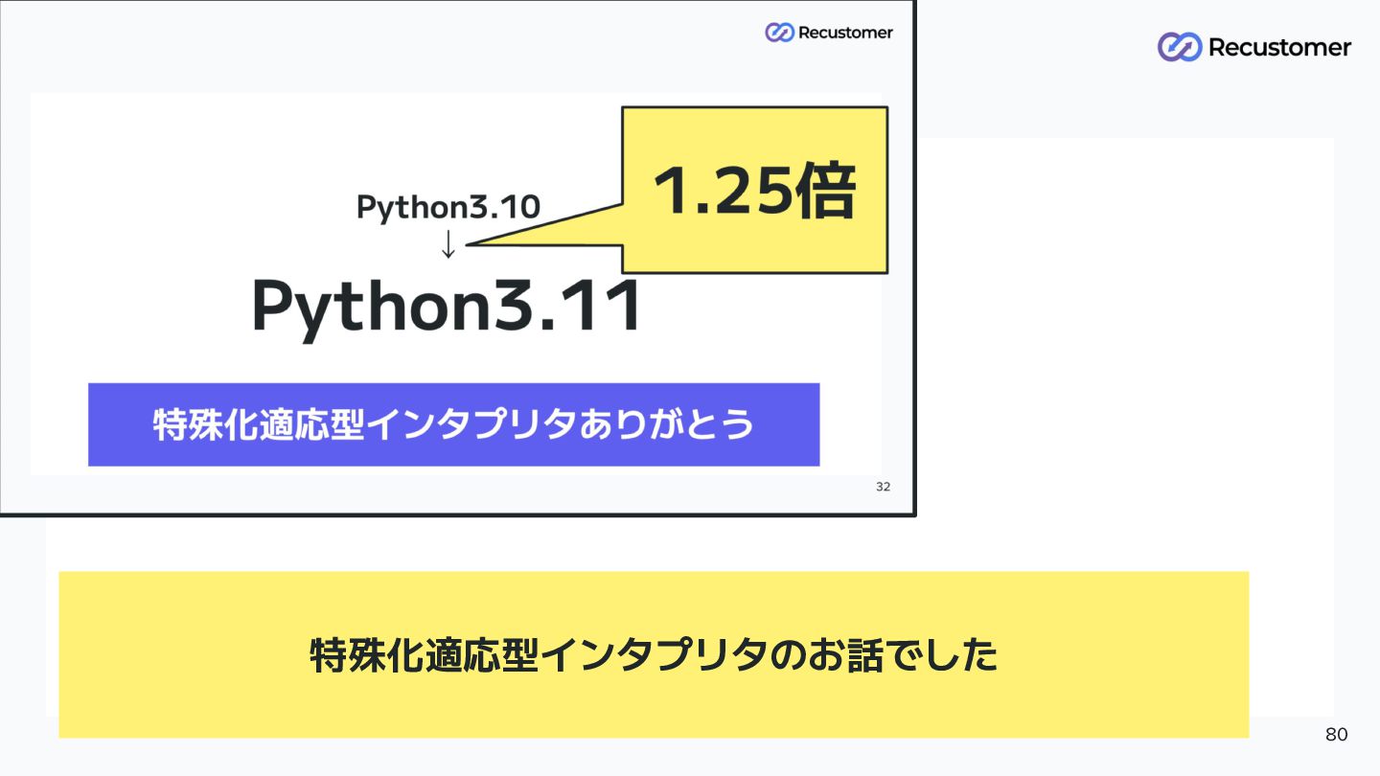Click page number 80 at bottom right
This screenshot has width=1380, height=776.
(1336, 735)
